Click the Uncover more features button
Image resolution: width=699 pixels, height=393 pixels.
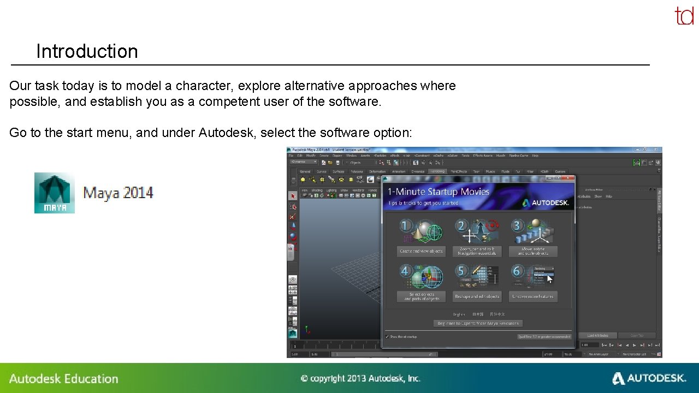tap(533, 296)
